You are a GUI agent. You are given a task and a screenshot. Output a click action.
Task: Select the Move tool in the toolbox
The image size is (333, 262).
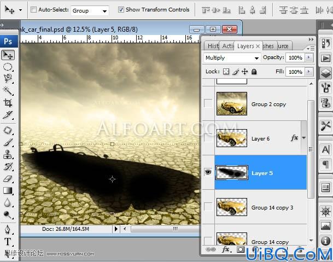pyautogui.click(x=8, y=55)
